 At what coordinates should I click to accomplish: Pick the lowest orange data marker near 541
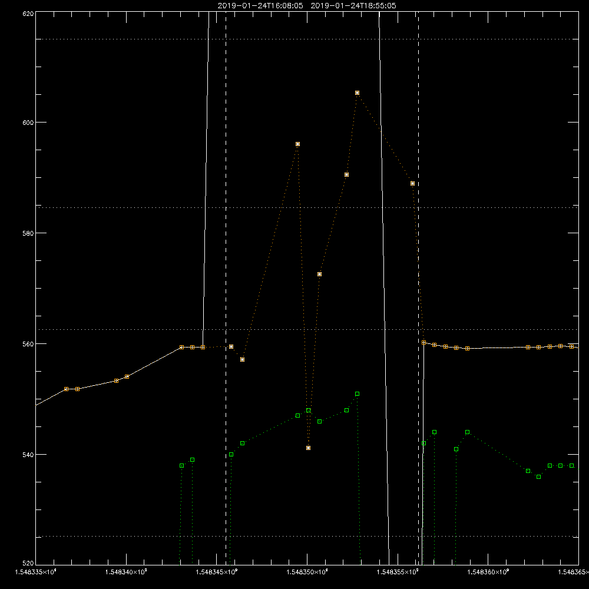point(309,448)
